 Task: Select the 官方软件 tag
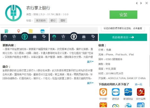[x=41, y=21]
